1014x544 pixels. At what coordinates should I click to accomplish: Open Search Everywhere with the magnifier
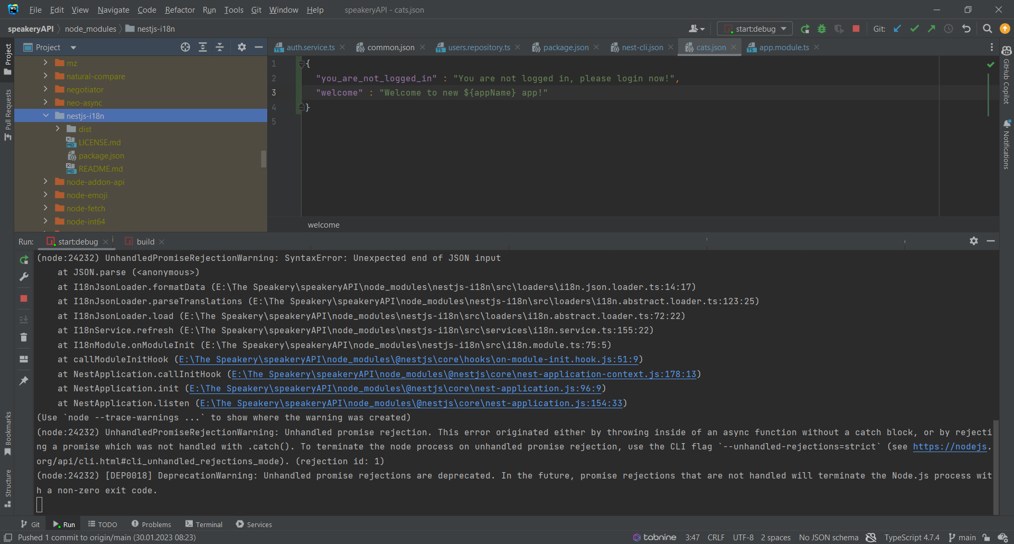pos(987,29)
